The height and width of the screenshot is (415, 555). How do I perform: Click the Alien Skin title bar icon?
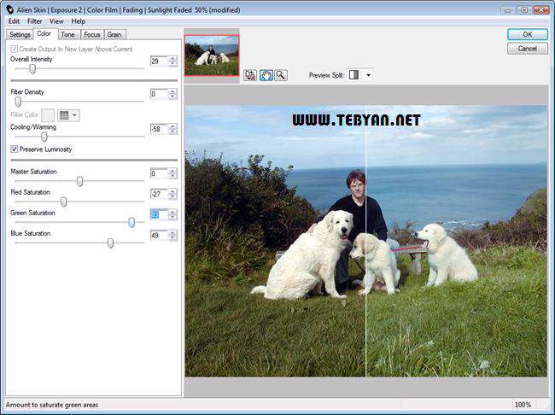[8, 8]
